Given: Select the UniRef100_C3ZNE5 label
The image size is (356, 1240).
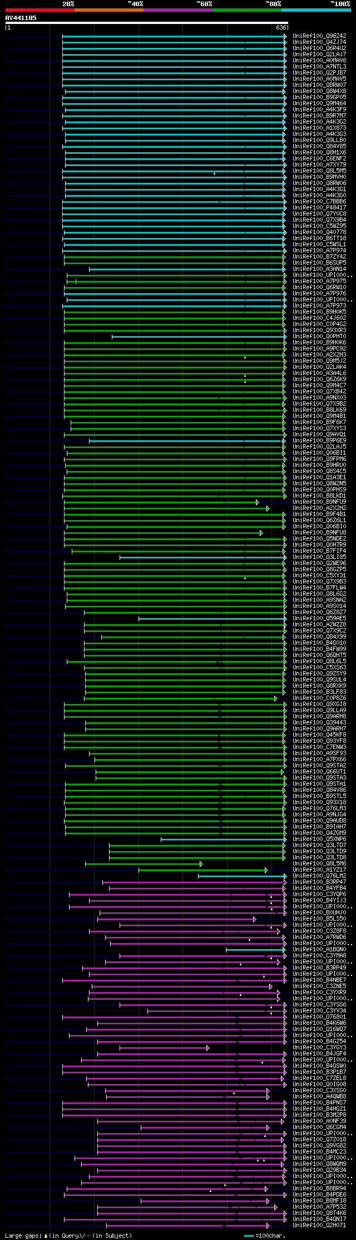Looking at the screenshot, I should (319, 986).
